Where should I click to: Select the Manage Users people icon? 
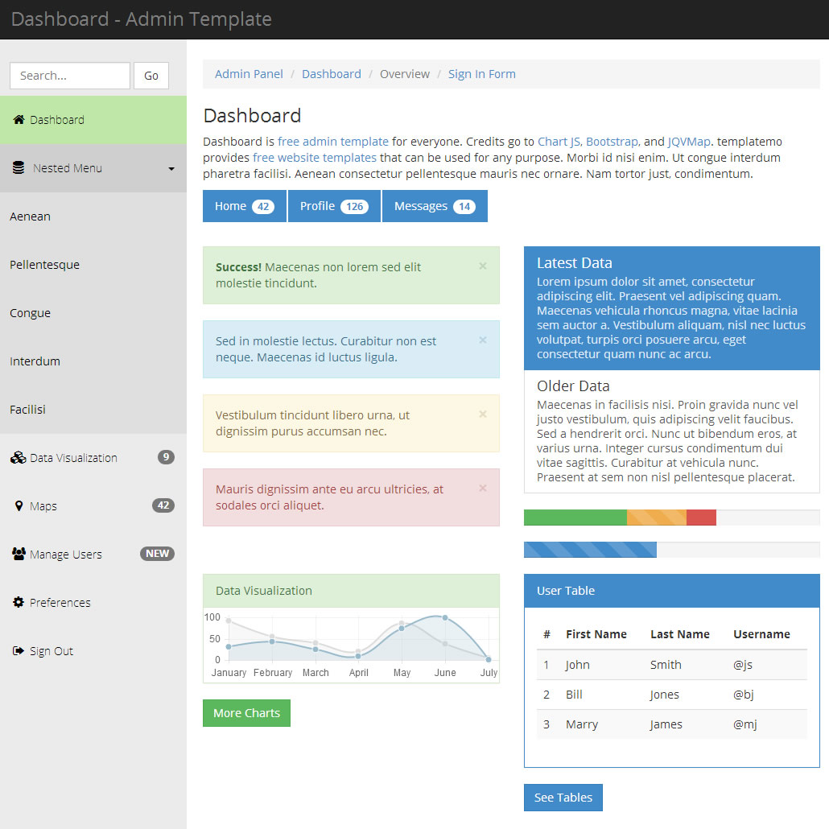pyautogui.click(x=19, y=554)
